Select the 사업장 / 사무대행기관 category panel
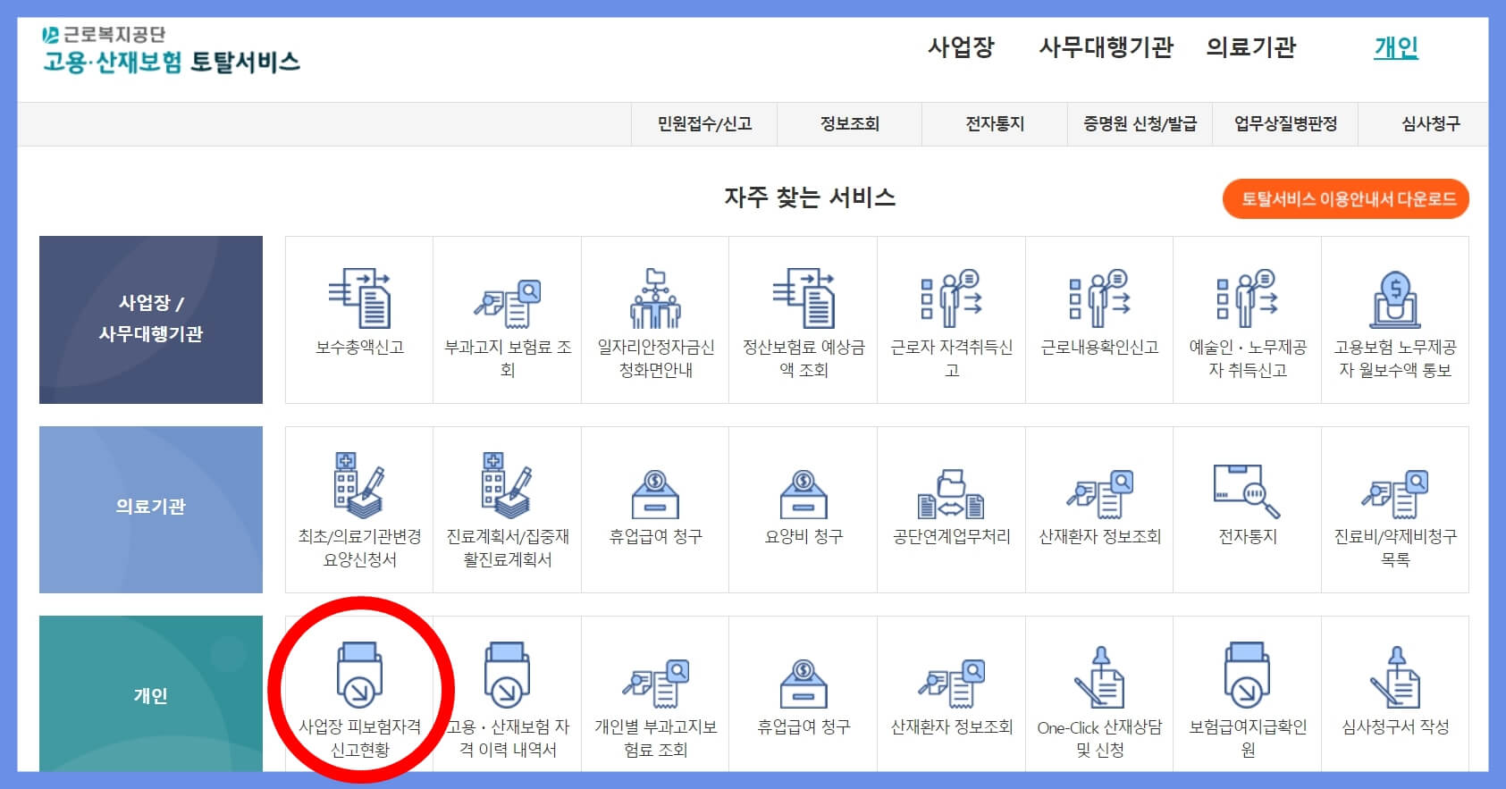 click(x=151, y=320)
